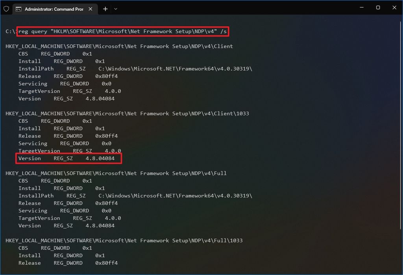Click the TargetVersion 4.0.0 line under the Client key

70,91
